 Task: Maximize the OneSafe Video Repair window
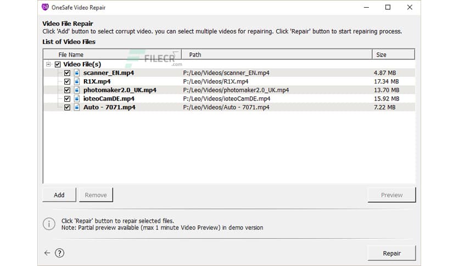(x=388, y=7)
